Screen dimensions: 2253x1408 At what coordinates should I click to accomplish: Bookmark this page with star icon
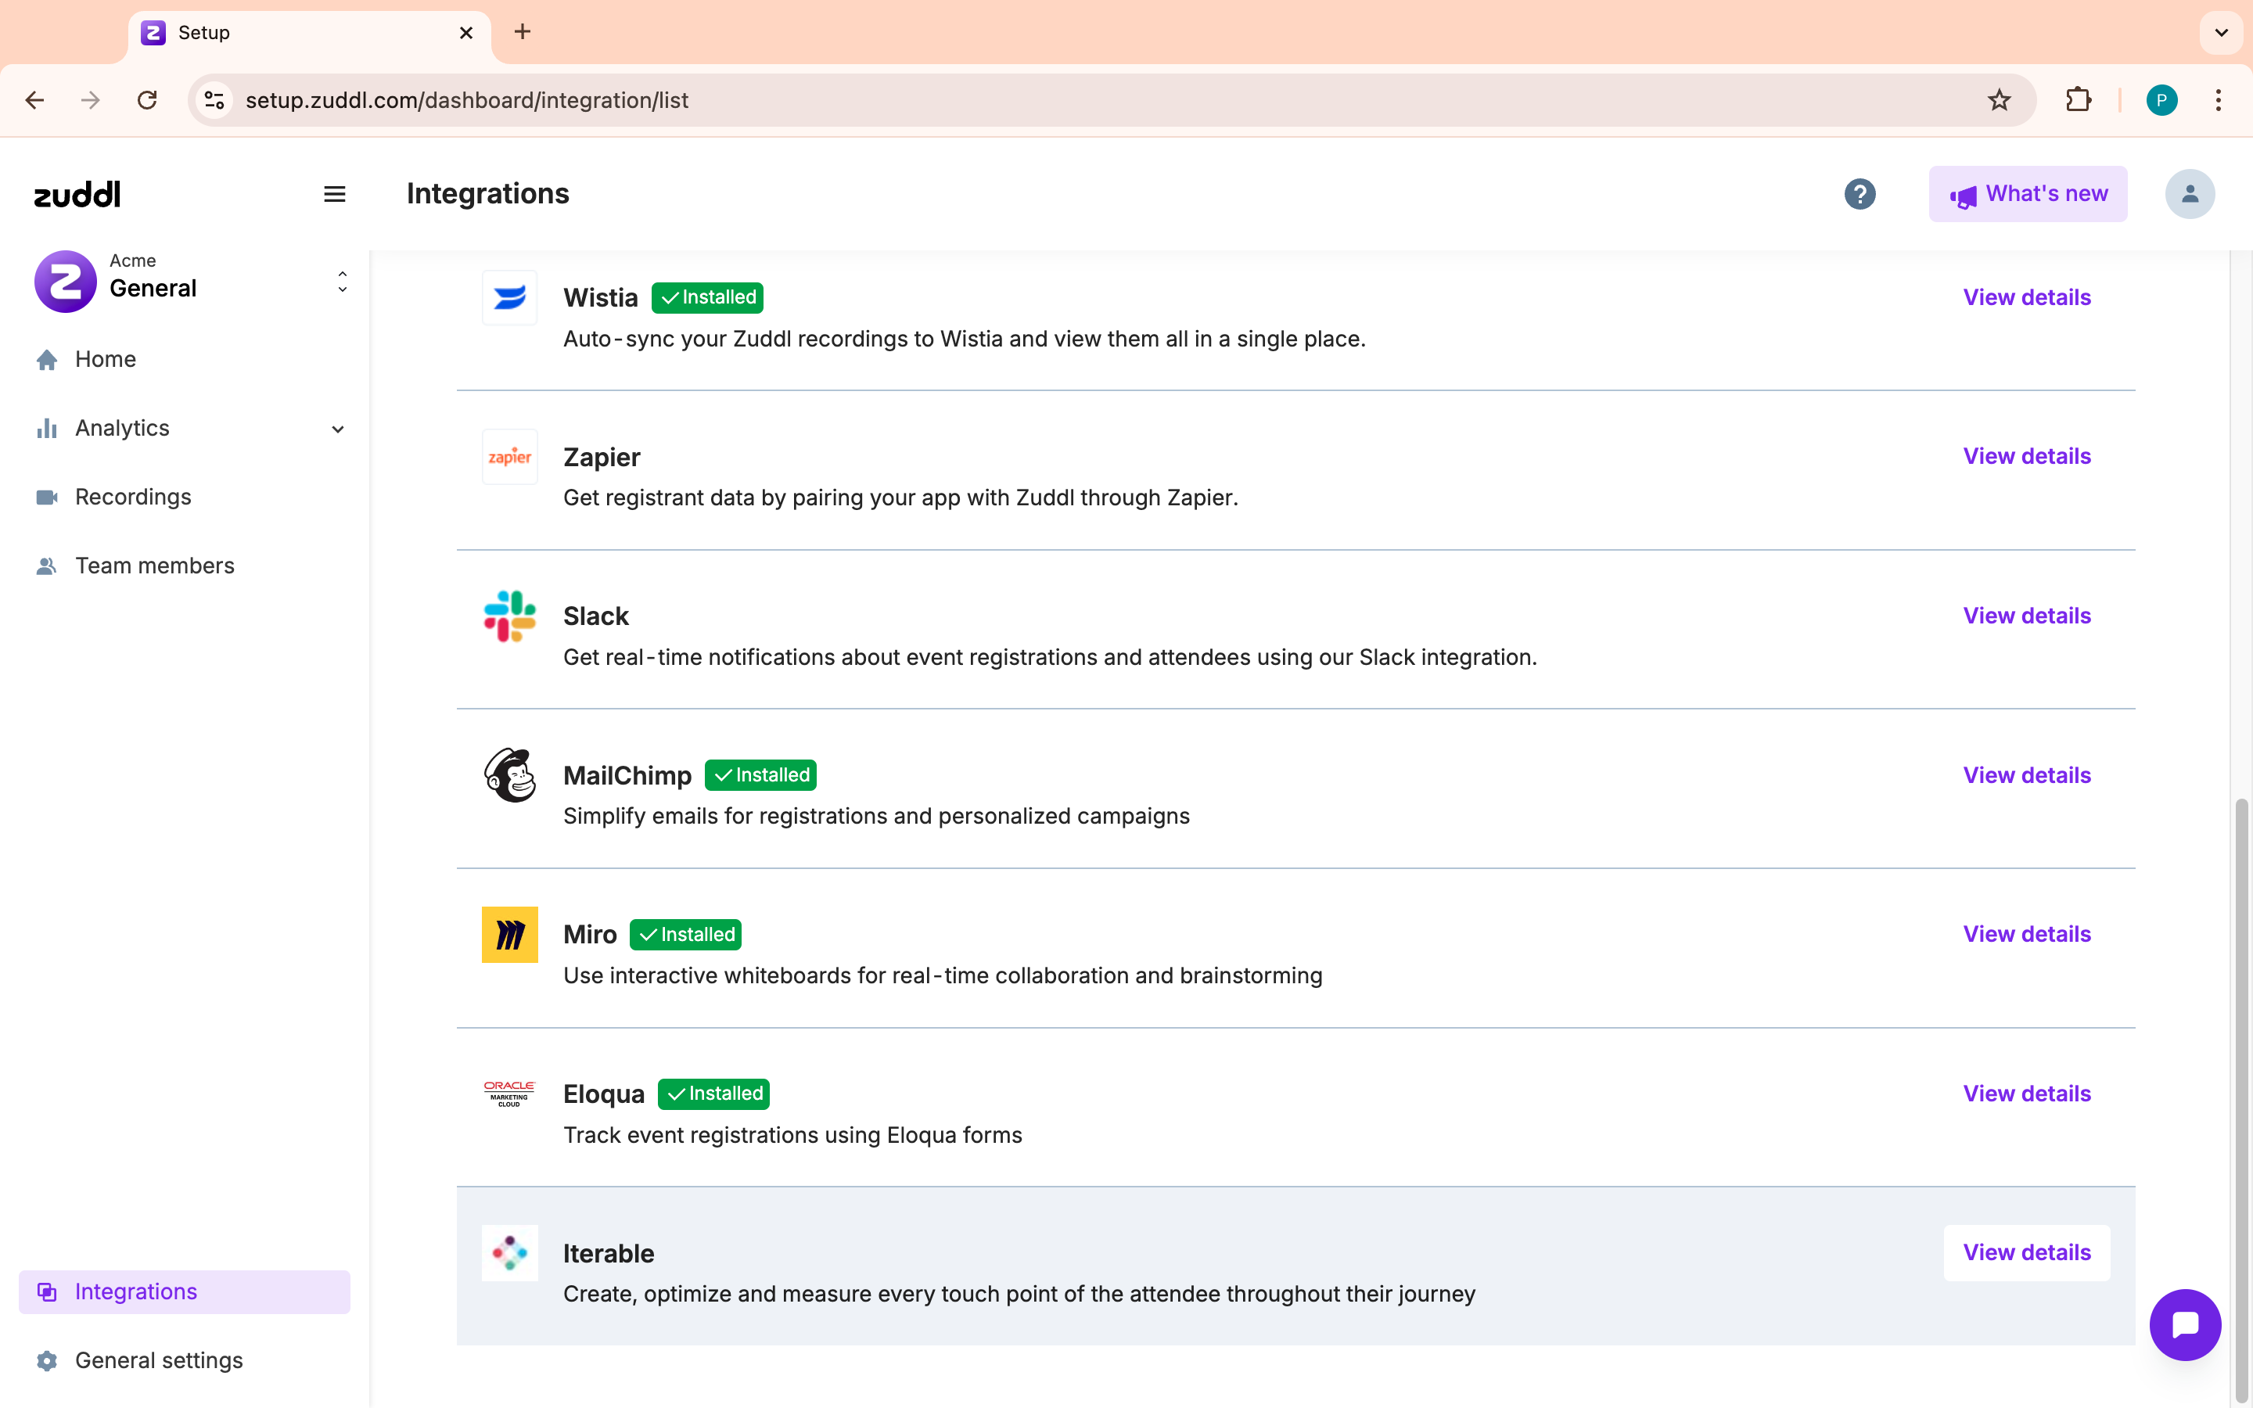coord(1998,99)
